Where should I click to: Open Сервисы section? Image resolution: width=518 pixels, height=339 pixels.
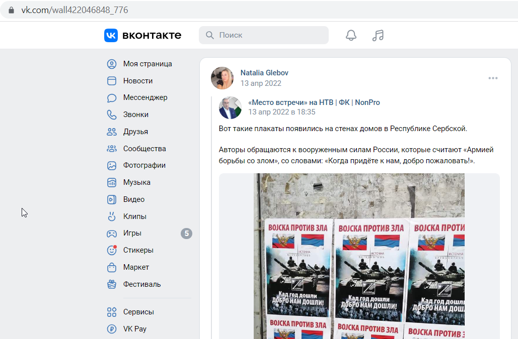(x=138, y=312)
